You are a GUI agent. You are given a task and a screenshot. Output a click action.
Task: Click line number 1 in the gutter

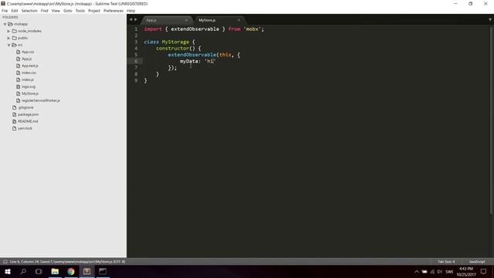[x=136, y=29]
